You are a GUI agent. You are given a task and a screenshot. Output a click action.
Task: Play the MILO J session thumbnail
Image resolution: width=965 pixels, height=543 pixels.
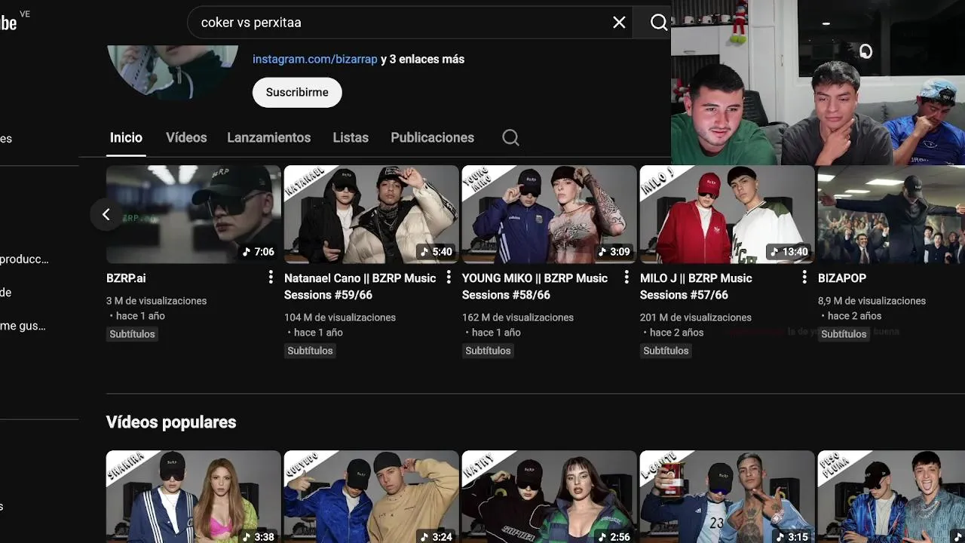point(728,214)
